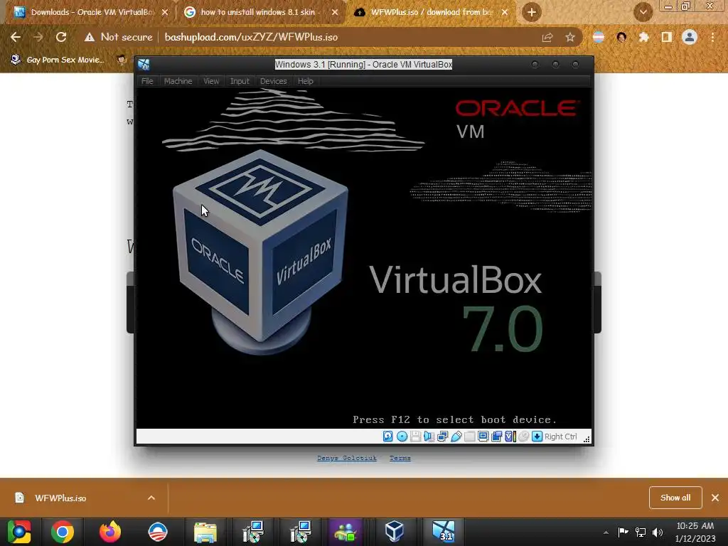Click the audio indicator in VirtualBox status bar
Image resolution: width=728 pixels, height=546 pixels.
[429, 437]
